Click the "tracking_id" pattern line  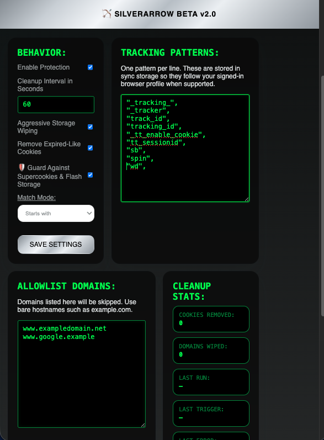(x=154, y=126)
